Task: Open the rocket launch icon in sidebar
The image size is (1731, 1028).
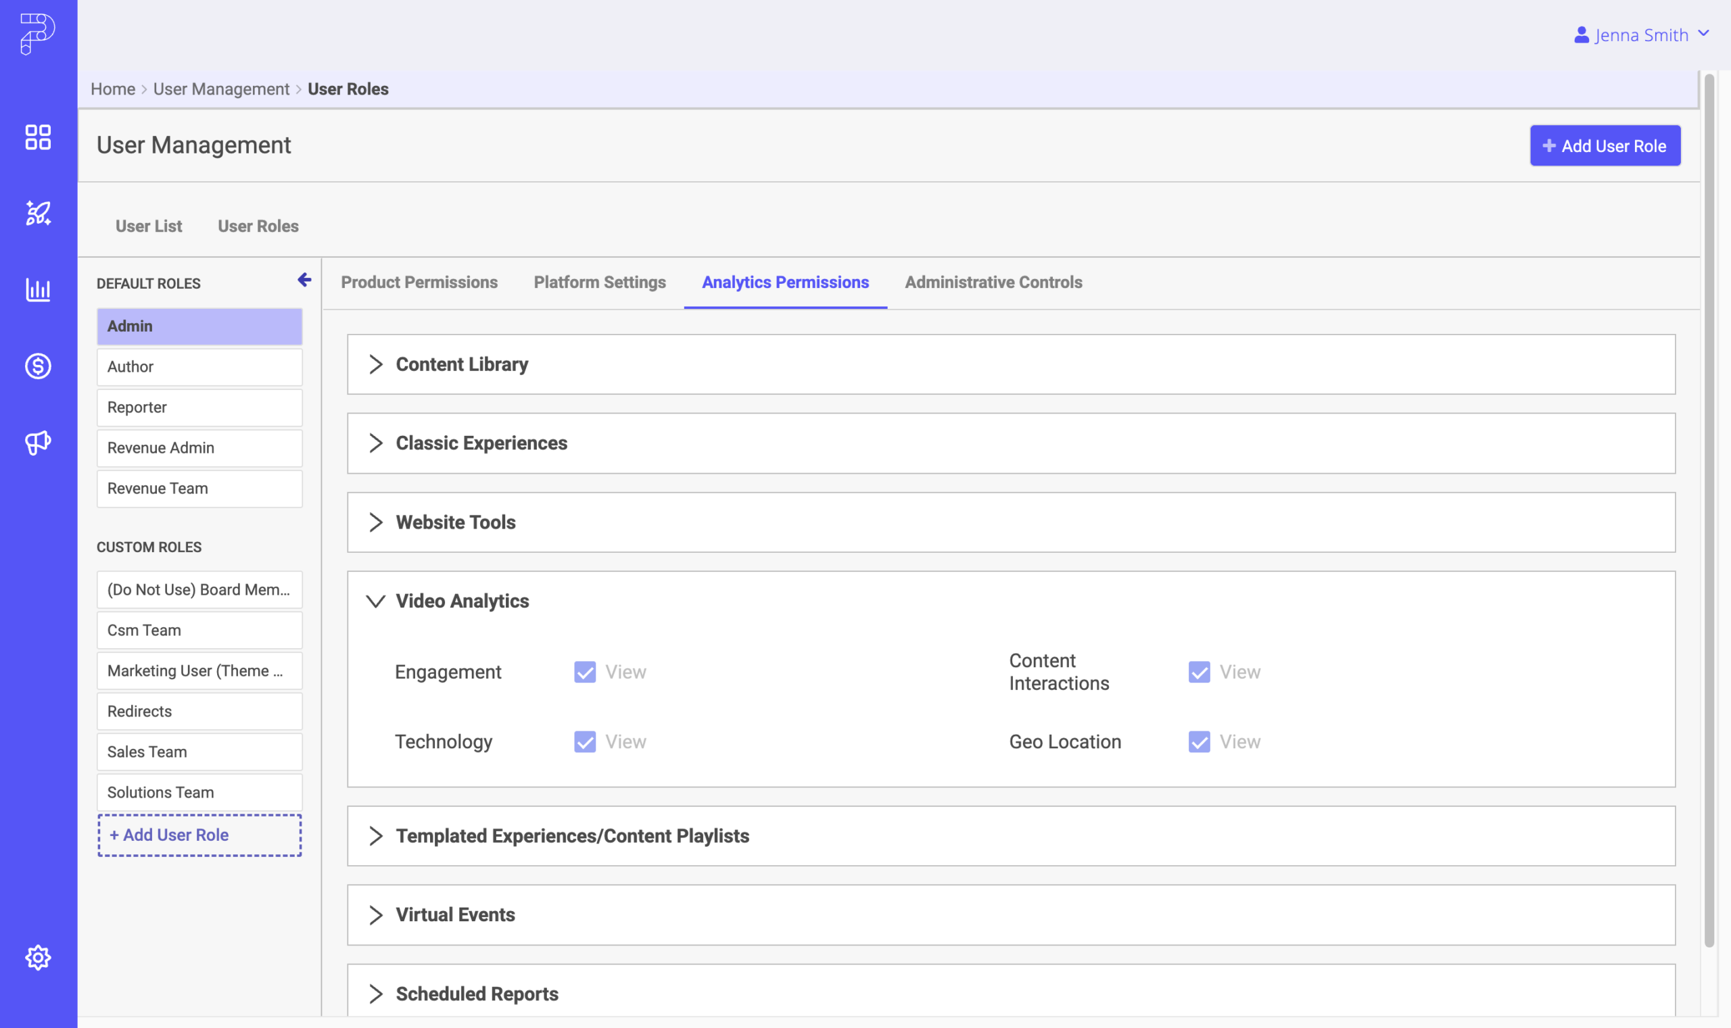Action: (x=38, y=214)
